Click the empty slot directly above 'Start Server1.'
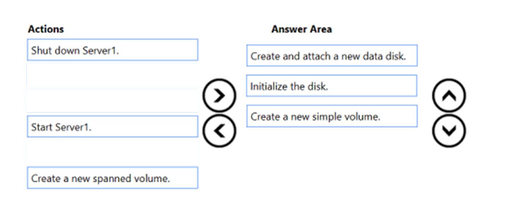Screen dimensions: 512x219 click(x=112, y=101)
